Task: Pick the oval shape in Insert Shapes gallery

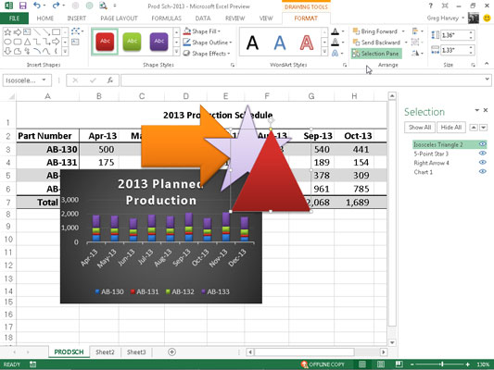Action: (x=7, y=42)
